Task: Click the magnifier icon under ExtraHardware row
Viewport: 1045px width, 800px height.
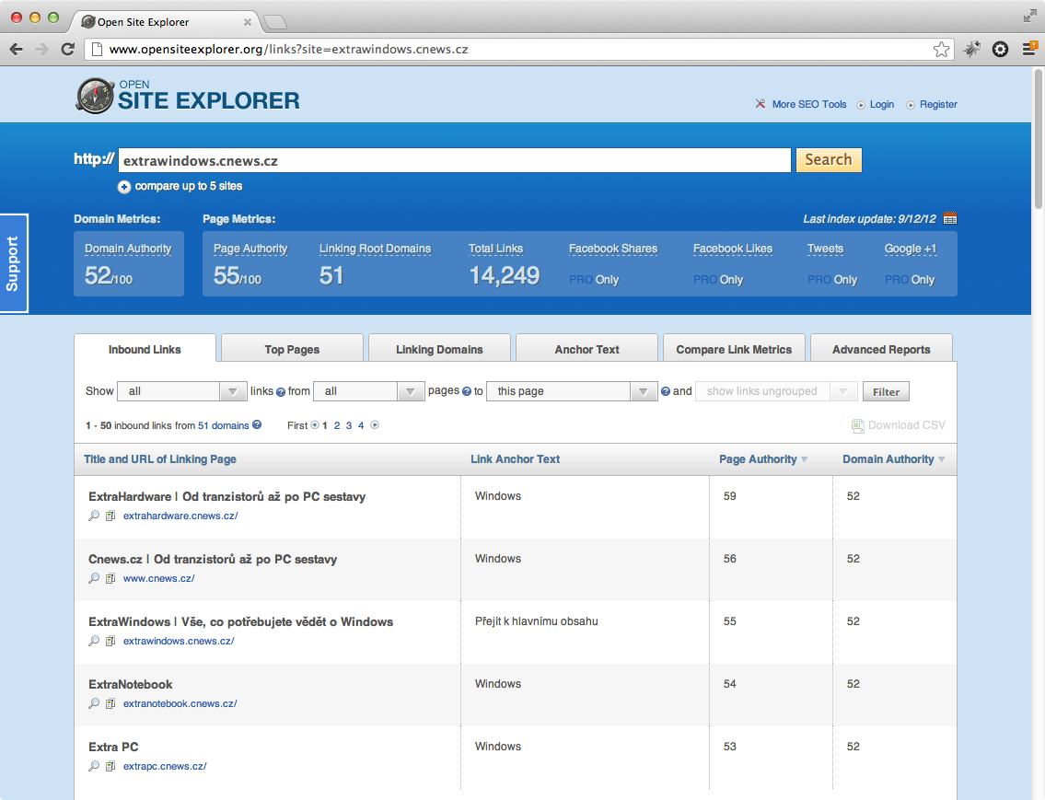Action: coord(94,516)
